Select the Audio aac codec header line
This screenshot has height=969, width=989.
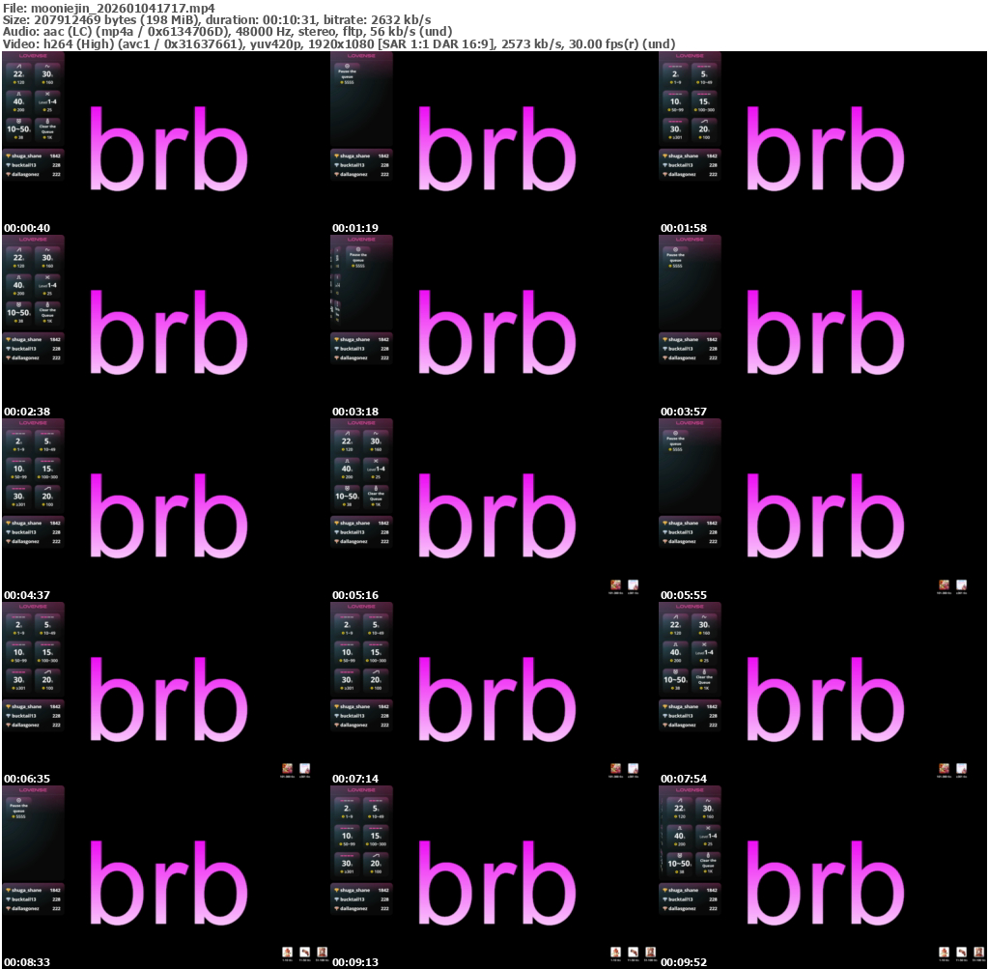[x=227, y=32]
